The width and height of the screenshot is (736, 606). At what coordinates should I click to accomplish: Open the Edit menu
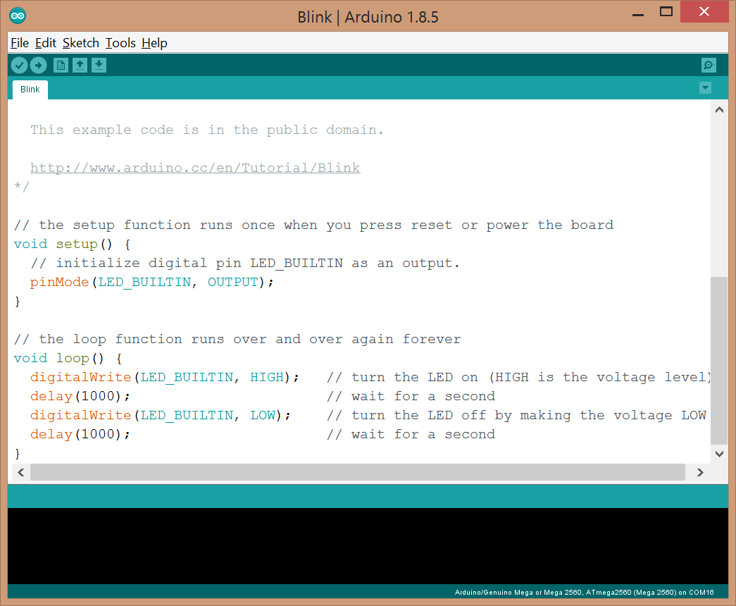point(46,43)
